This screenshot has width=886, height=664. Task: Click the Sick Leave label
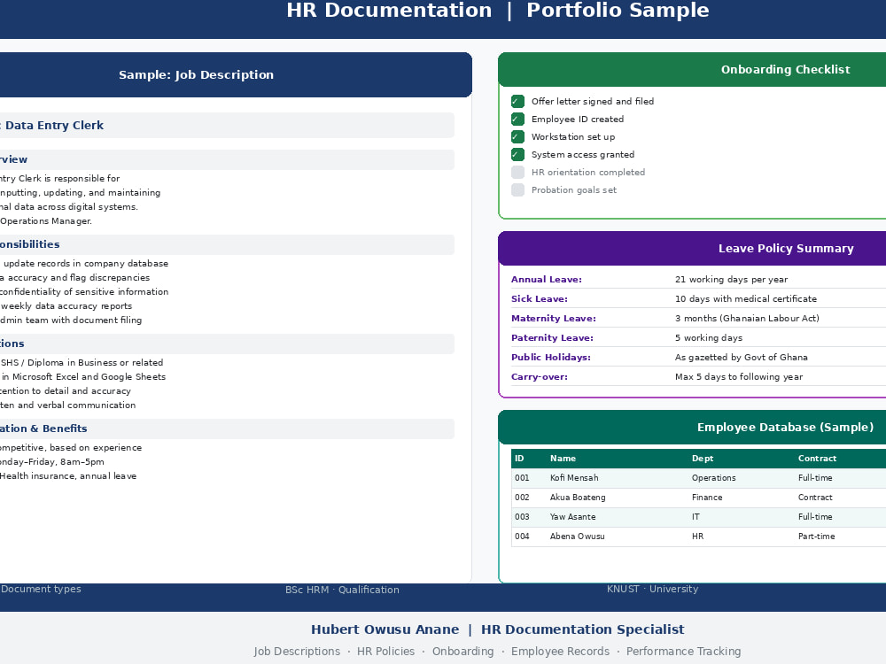540,298
